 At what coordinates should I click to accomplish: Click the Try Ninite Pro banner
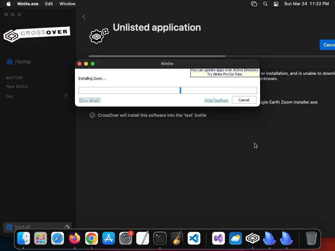click(225, 72)
